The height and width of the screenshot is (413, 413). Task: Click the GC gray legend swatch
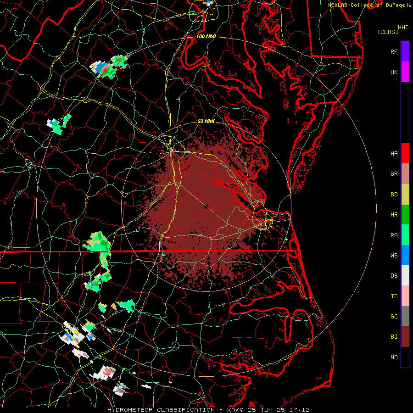tap(405, 316)
